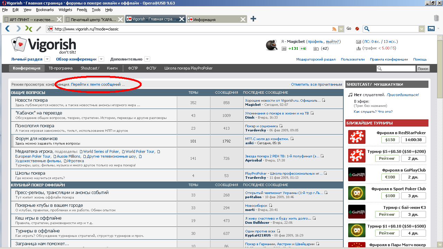Close the Информация tab

pyautogui.click(x=243, y=19)
